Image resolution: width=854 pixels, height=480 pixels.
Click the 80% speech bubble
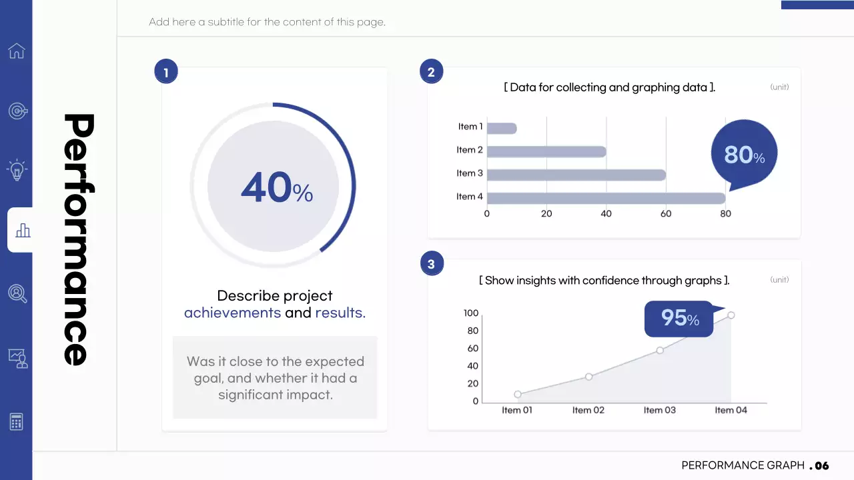click(744, 155)
